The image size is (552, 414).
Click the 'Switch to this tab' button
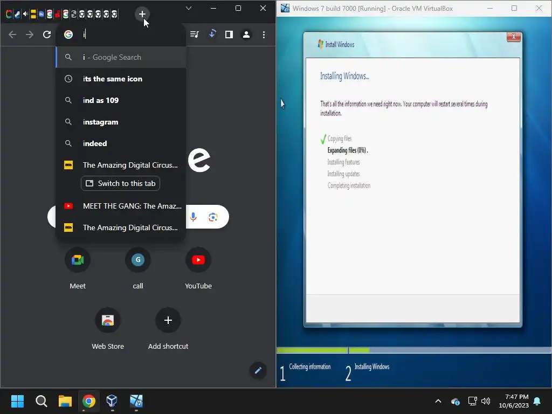[120, 183]
